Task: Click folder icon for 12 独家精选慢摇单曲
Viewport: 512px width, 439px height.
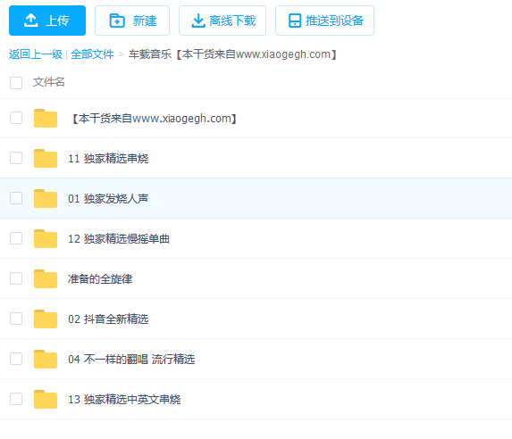Action: tap(46, 238)
